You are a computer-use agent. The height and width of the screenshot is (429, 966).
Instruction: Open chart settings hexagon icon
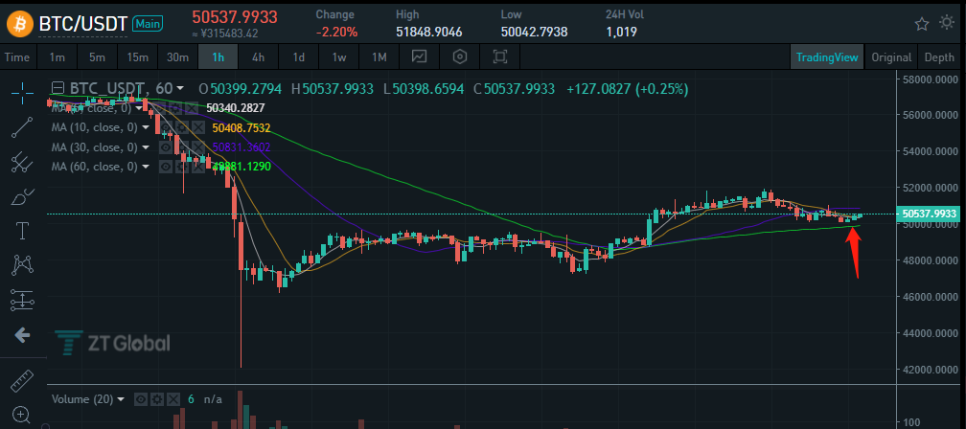pos(460,57)
